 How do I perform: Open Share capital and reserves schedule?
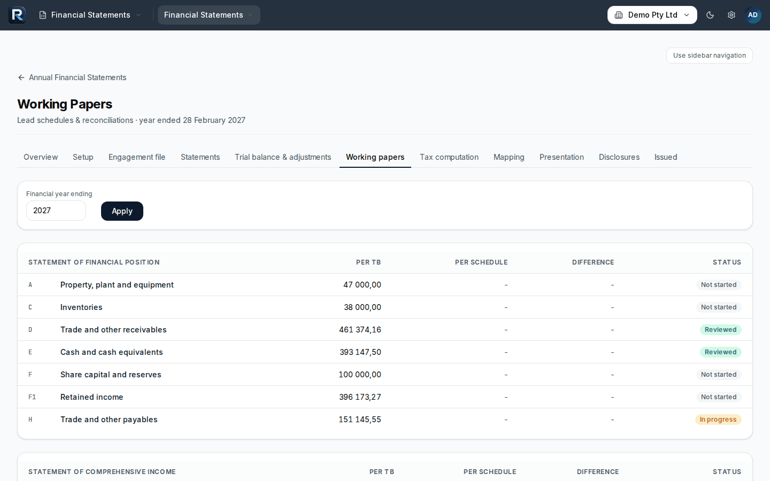point(111,375)
